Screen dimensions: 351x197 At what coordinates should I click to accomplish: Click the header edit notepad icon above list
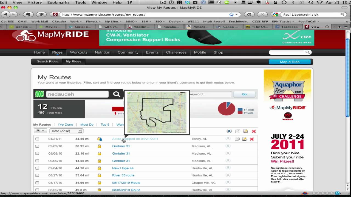(245, 131)
